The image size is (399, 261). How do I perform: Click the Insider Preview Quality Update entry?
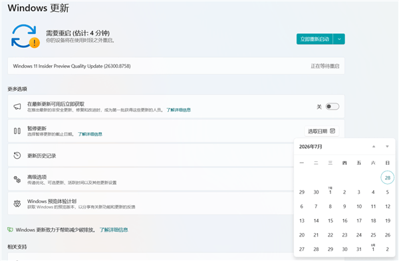[176, 66]
